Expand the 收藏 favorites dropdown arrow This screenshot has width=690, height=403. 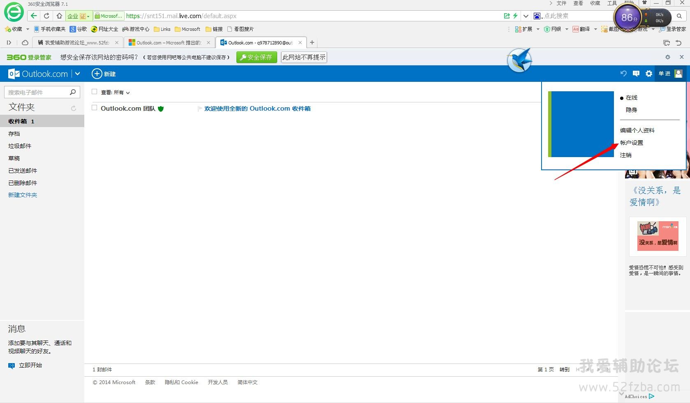[x=28, y=29]
